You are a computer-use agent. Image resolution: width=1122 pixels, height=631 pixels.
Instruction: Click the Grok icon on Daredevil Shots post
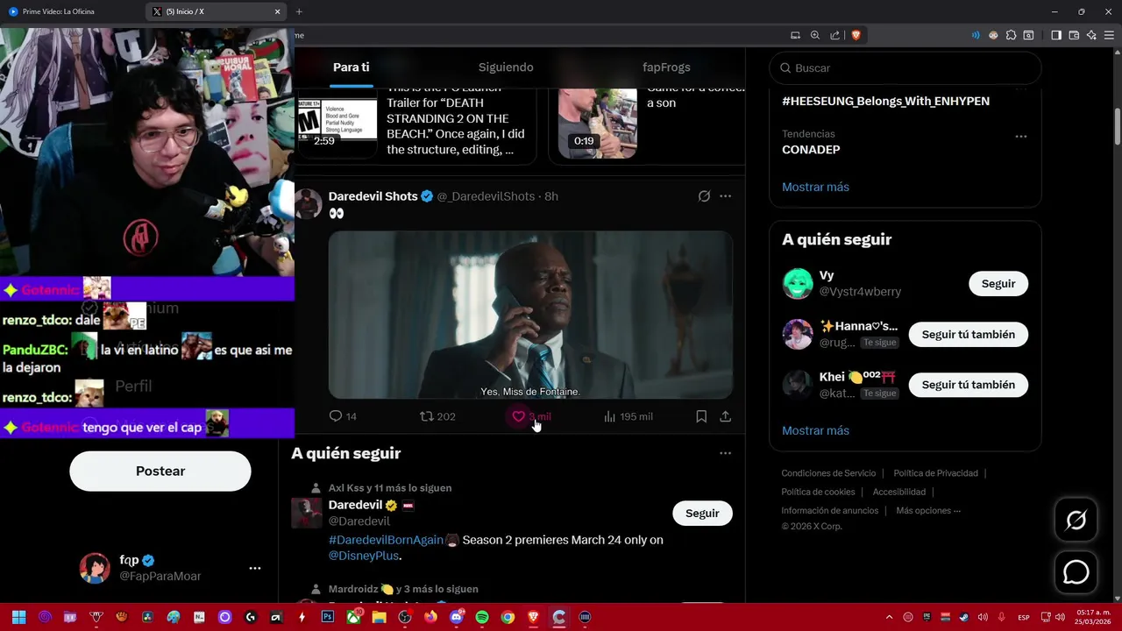pyautogui.click(x=704, y=196)
